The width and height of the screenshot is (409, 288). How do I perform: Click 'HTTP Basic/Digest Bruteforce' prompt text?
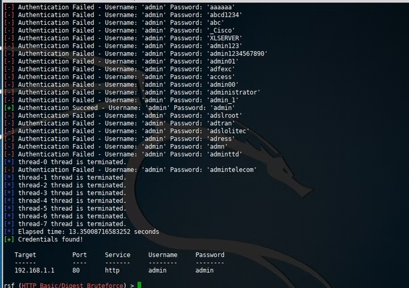[72, 285]
